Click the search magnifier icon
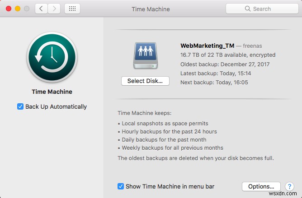302x198 pixels. (x=247, y=9)
